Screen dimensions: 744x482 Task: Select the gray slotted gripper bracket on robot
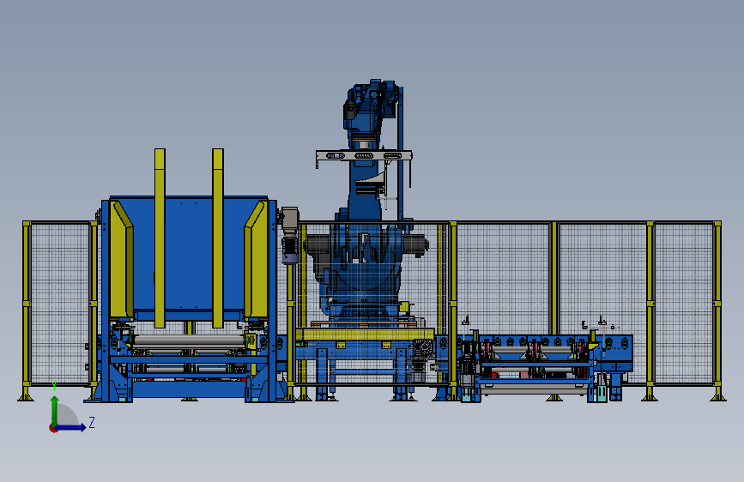coord(364,156)
